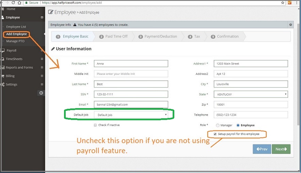Expand the TimeSheets sidebar section
Viewport: 301px width, 173px height.
42,59
